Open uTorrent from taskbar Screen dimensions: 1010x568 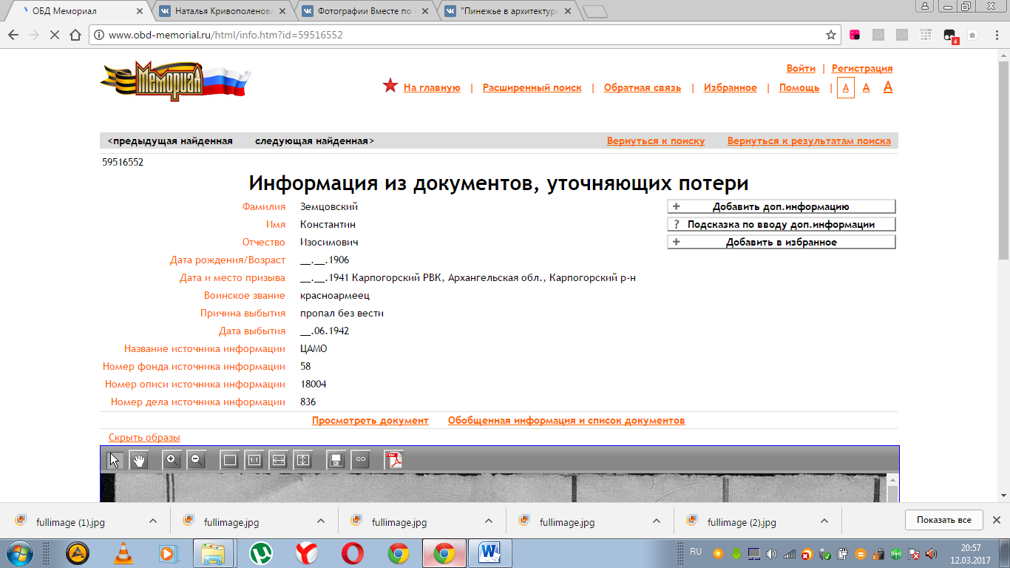pyautogui.click(x=260, y=552)
